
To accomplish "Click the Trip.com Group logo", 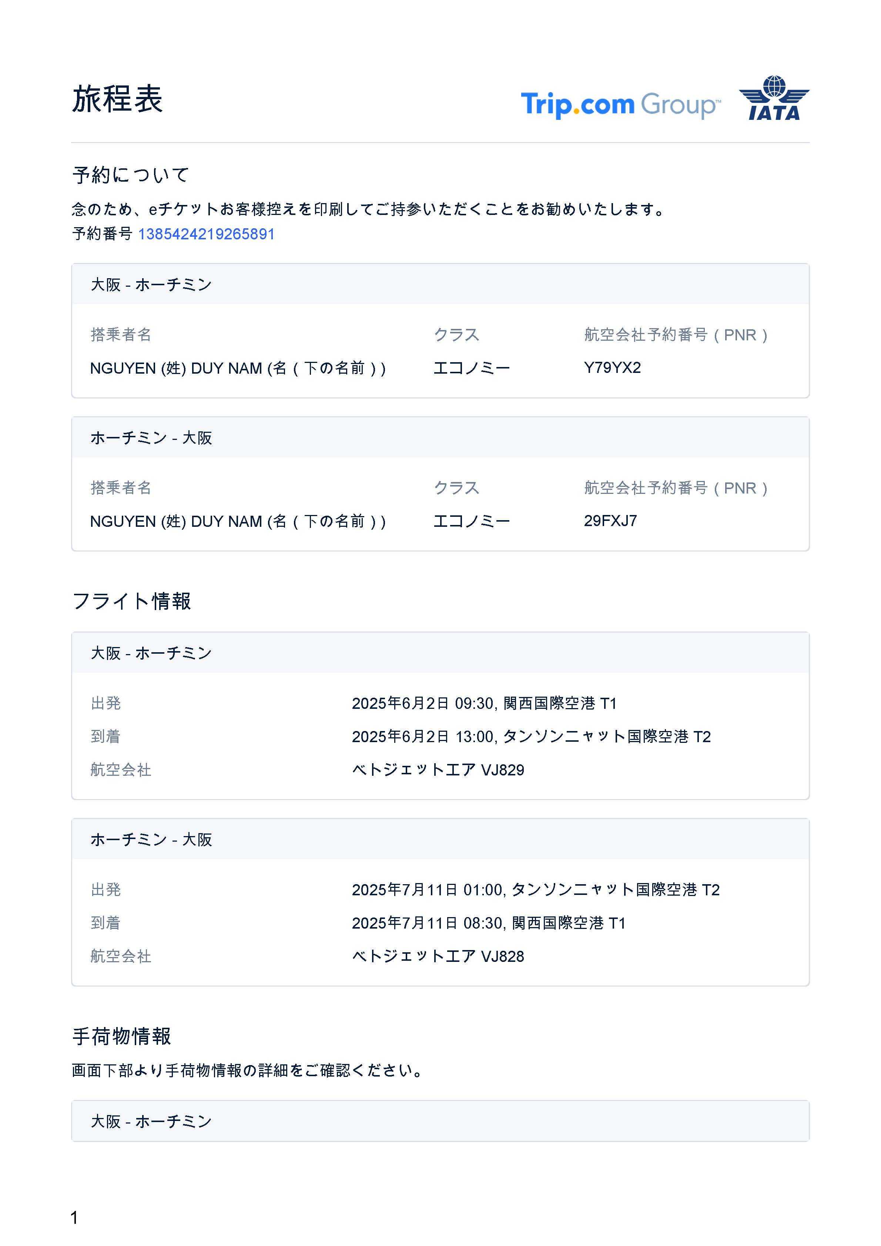I will pyautogui.click(x=620, y=104).
